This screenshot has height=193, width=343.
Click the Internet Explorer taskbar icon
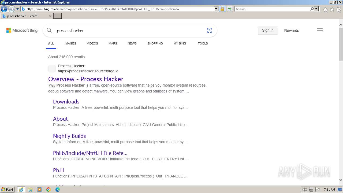[21, 190]
